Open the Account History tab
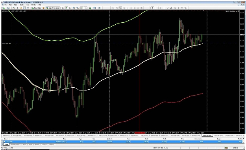Image resolution: width=246 pixels, height=150 pixels. (15, 145)
